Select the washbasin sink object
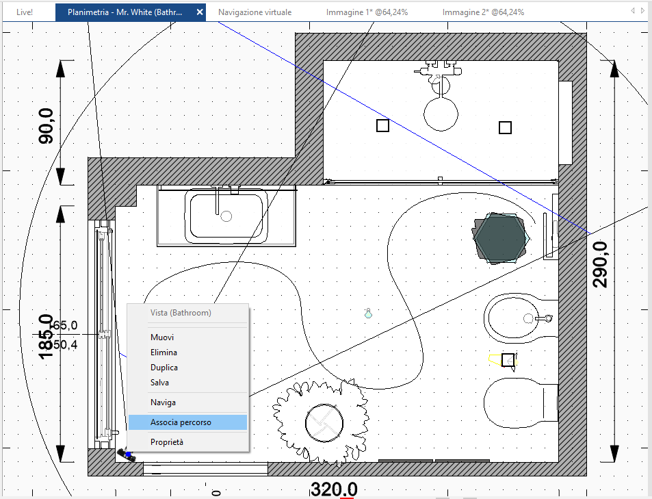The image size is (652, 499). click(x=226, y=216)
